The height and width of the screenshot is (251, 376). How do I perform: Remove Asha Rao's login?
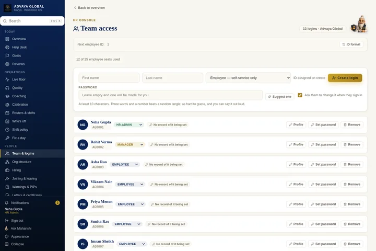pyautogui.click(x=352, y=165)
